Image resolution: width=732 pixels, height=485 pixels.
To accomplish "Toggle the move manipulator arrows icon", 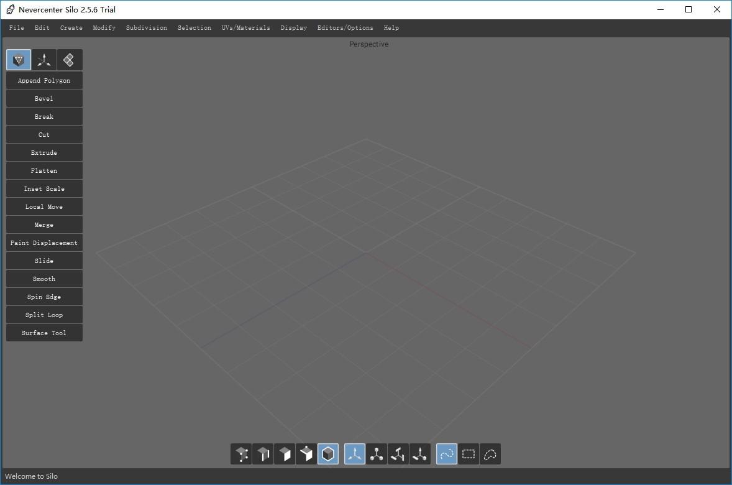I will coord(355,454).
